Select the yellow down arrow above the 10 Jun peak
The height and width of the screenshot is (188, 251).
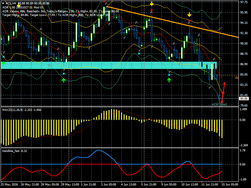pos(190,15)
